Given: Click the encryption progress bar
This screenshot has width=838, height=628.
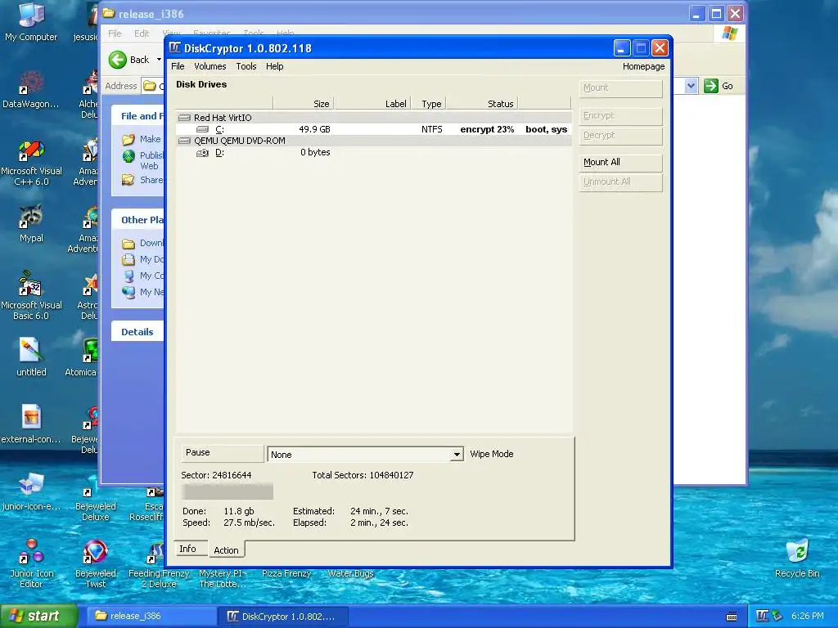Looking at the screenshot, I should (228, 491).
